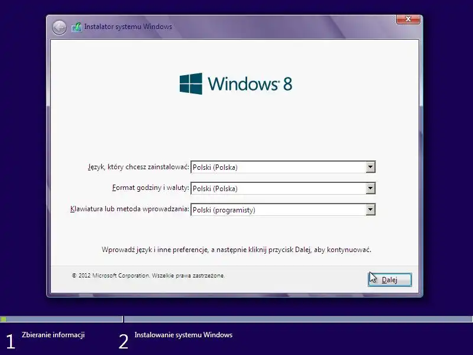
Task: Open the language to install dropdown arrow
Action: (x=371, y=167)
